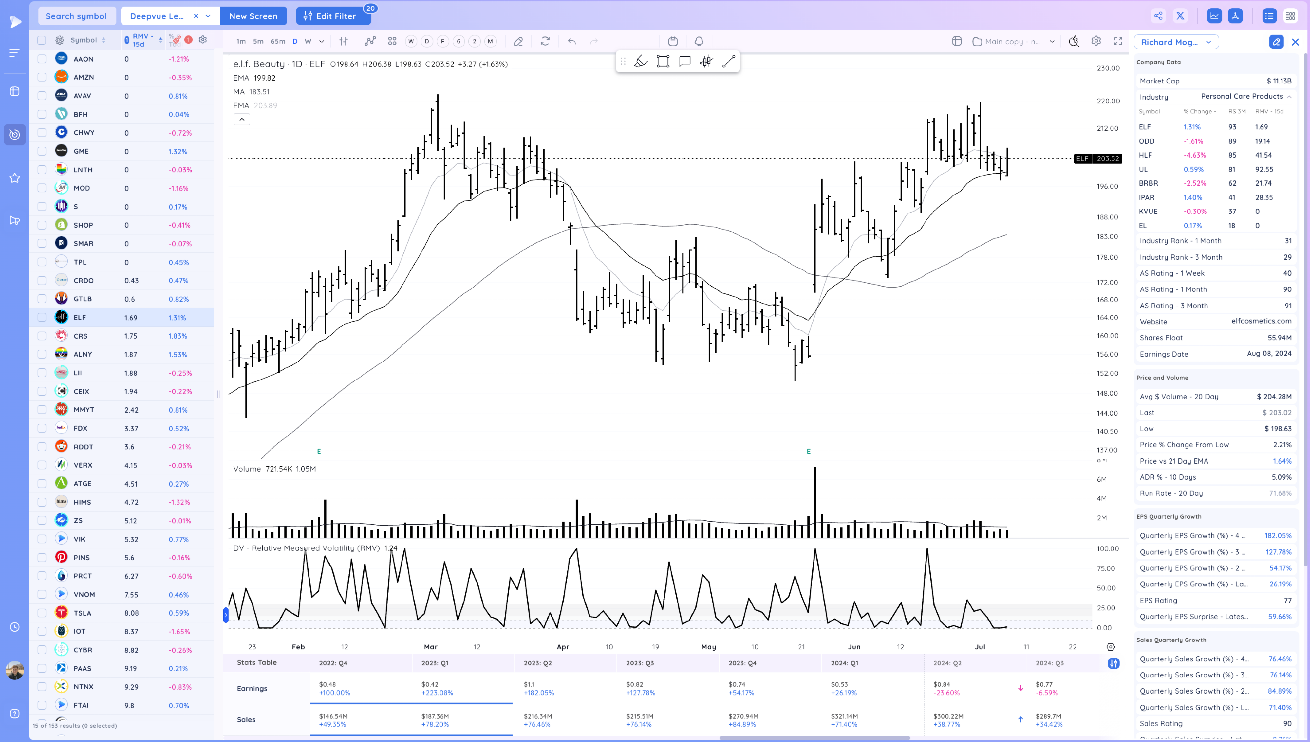This screenshot has height=742, width=1310.
Task: Switch to the 65m timeframe
Action: [278, 41]
